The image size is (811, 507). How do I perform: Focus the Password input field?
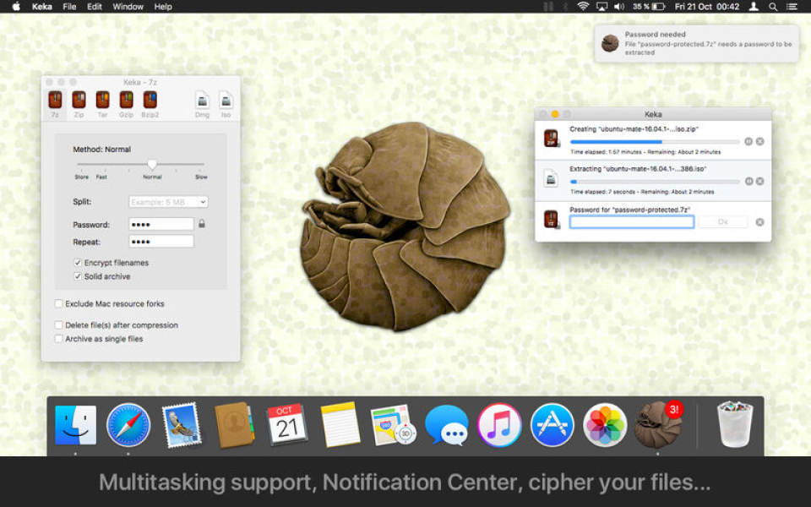tap(161, 224)
